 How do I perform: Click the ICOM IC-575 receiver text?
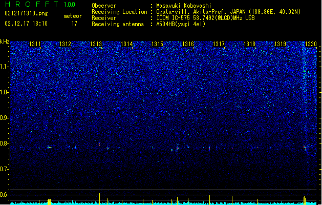click(x=205, y=18)
